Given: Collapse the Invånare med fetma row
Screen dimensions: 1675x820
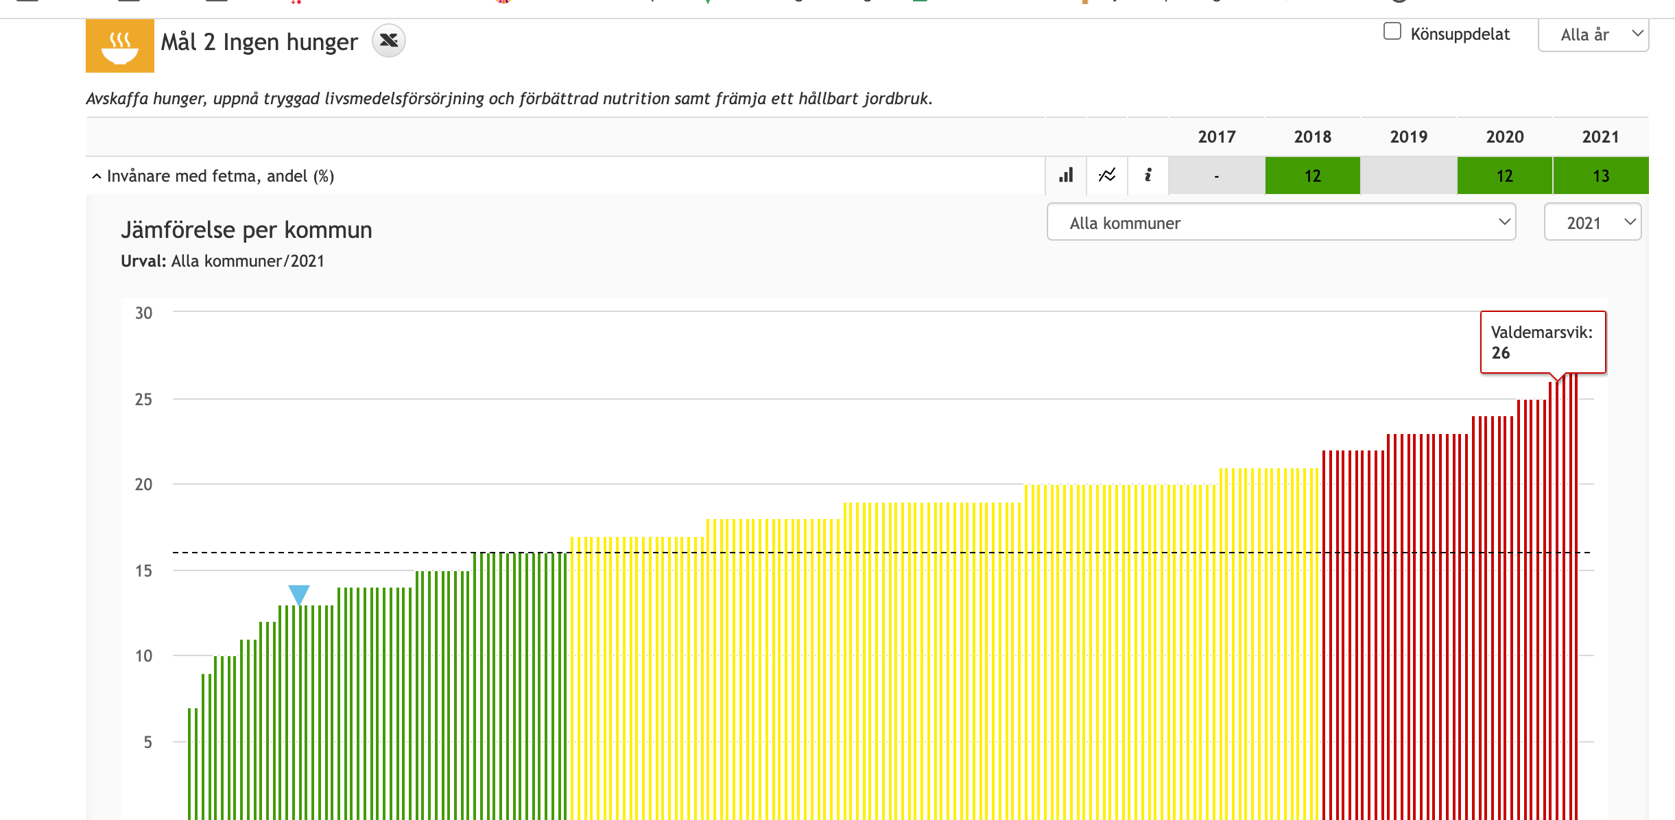Looking at the screenshot, I should (x=97, y=176).
